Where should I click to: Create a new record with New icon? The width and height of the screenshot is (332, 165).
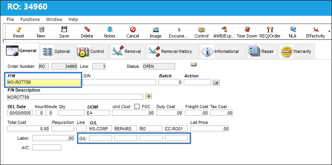41,29
